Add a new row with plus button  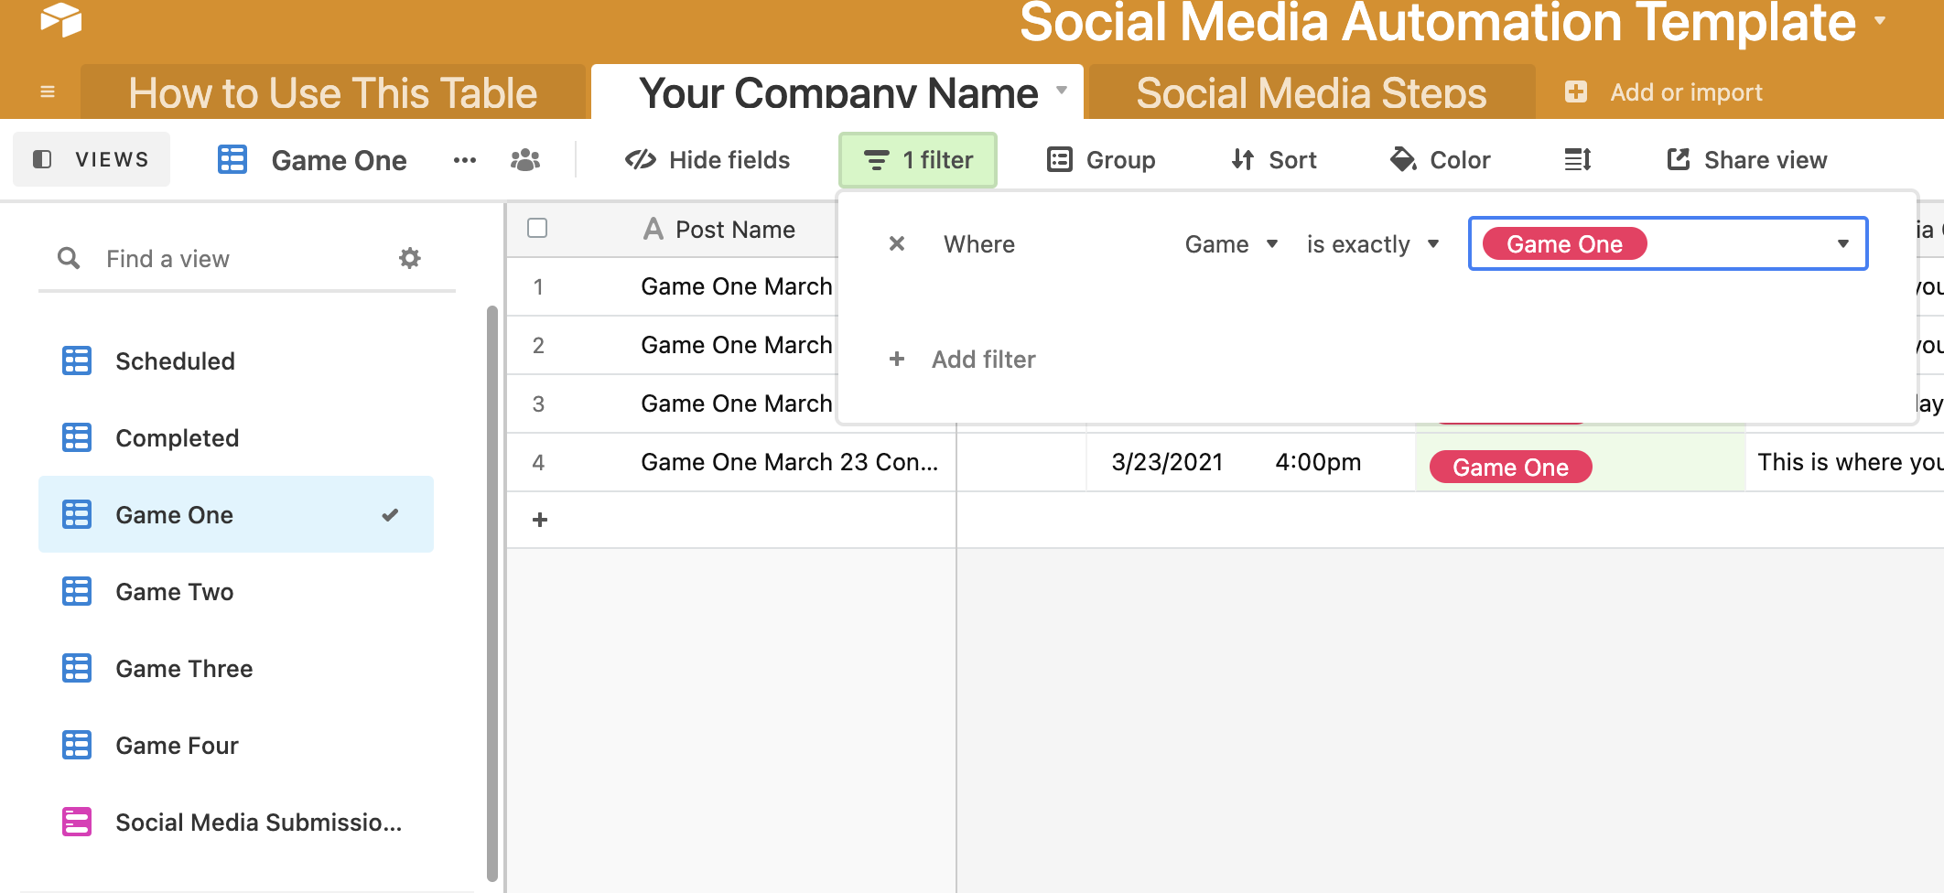click(540, 520)
